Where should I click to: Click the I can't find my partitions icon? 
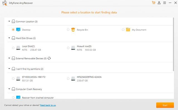coord(13,69)
